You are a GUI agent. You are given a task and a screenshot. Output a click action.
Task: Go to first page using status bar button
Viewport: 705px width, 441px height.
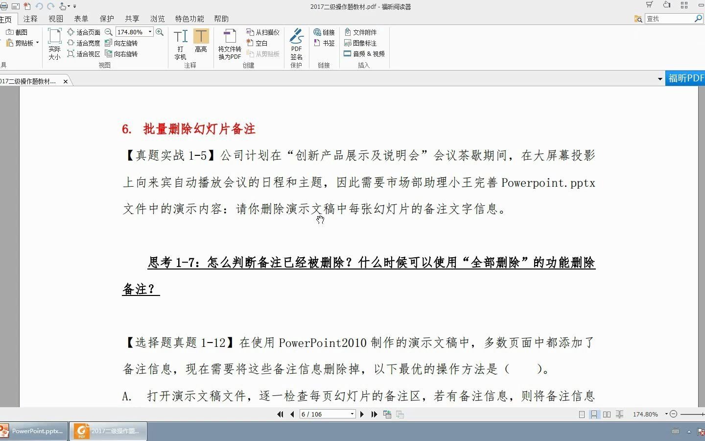coord(280,414)
